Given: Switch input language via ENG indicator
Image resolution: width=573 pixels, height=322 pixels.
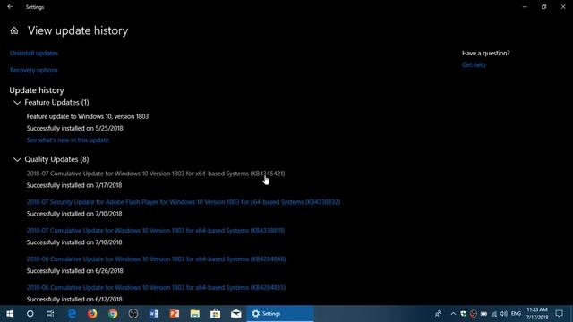Looking at the screenshot, I should click(516, 314).
